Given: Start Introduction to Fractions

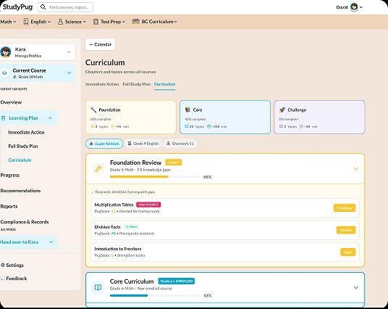Looking at the screenshot, I should tap(347, 252).
